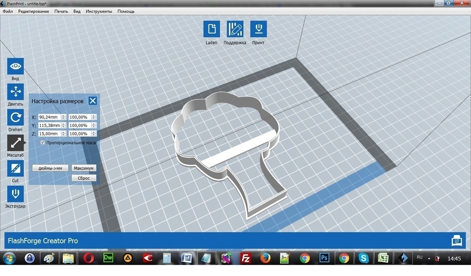The width and height of the screenshot is (471, 276).
Task: Click the stepper arrows of Y size field
Action: pyautogui.click(x=63, y=125)
